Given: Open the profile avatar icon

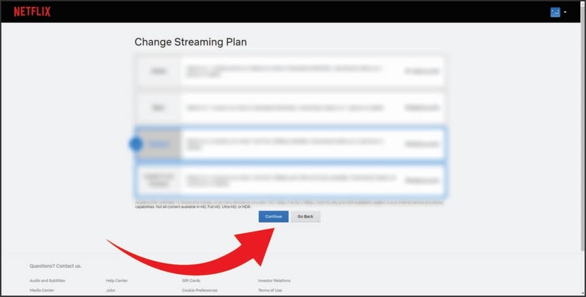Looking at the screenshot, I should [555, 12].
